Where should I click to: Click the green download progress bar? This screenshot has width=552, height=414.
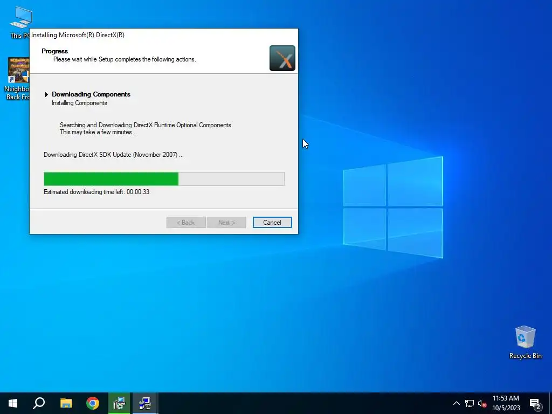point(164,179)
